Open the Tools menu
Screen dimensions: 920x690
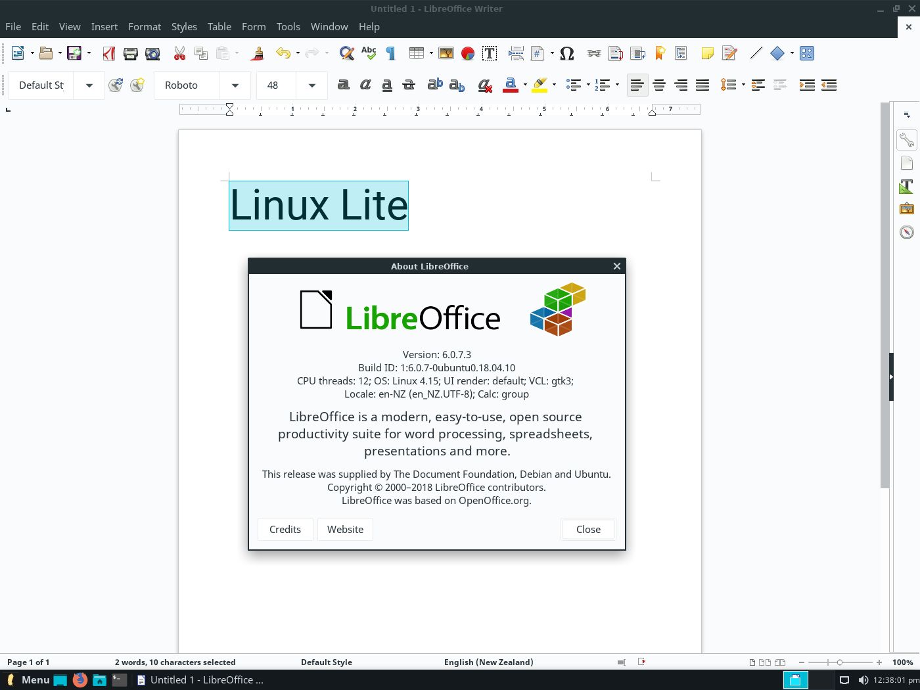[288, 27]
